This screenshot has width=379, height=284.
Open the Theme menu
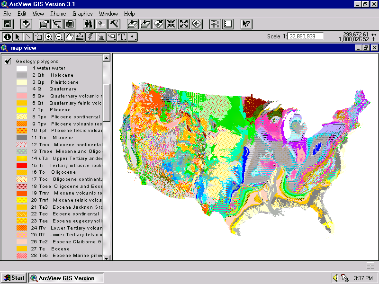(58, 14)
